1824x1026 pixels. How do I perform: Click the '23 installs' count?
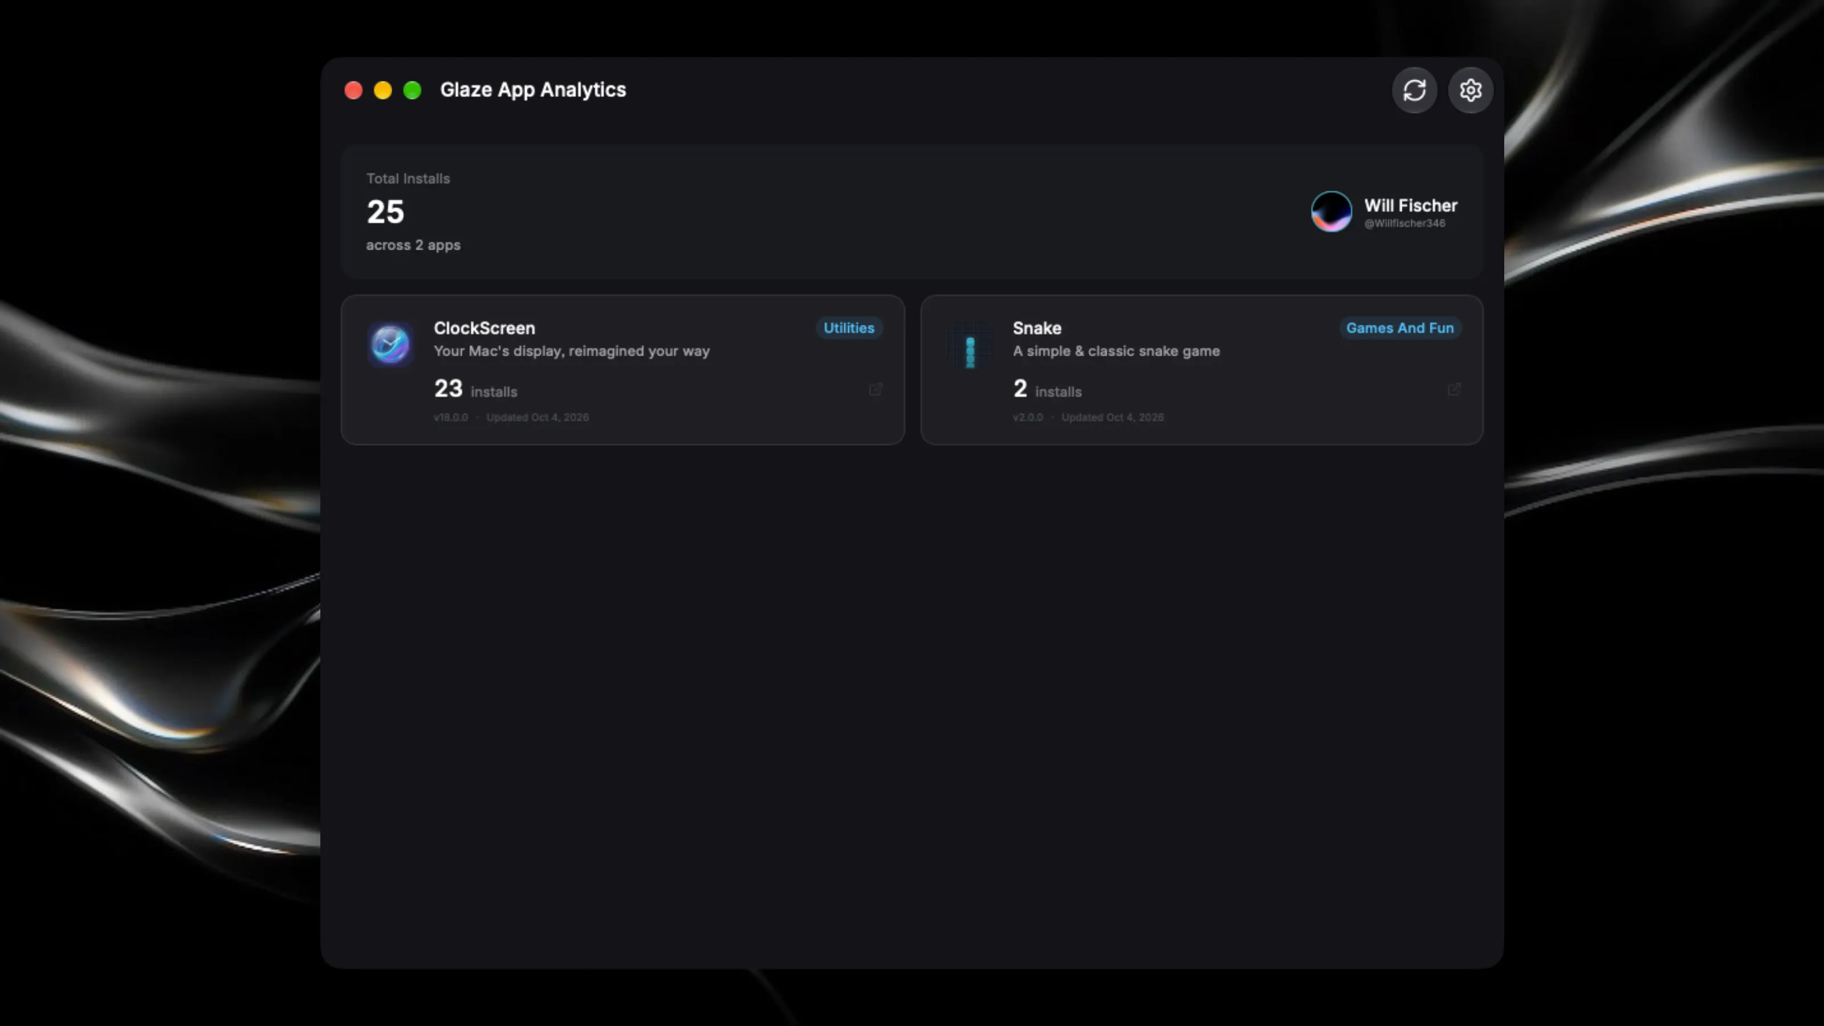pos(475,389)
